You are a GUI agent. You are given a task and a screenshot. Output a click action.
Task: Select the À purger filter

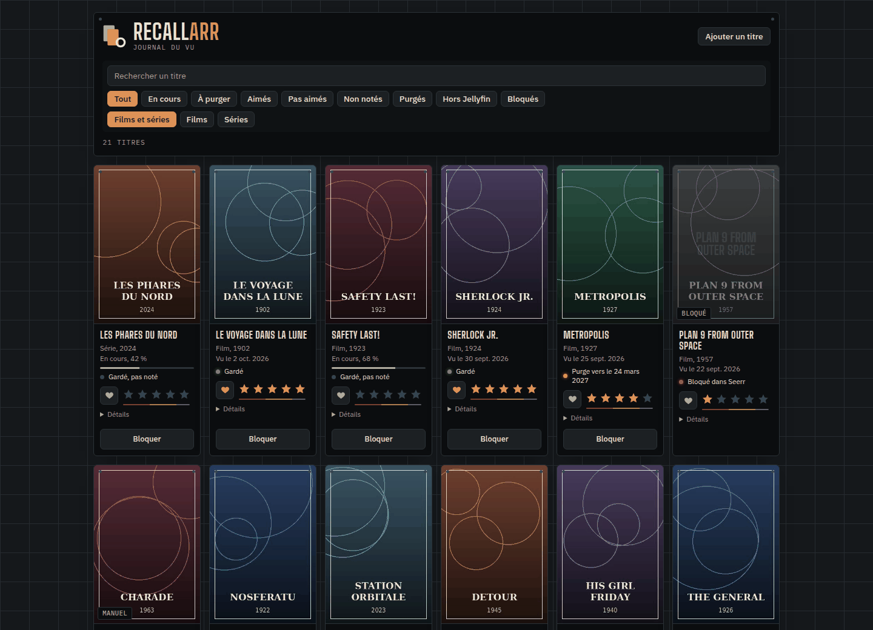click(x=214, y=99)
